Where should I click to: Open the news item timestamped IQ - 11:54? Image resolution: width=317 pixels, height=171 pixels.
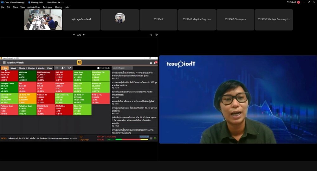point(134,103)
